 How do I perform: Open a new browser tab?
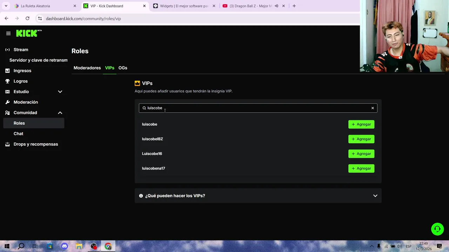[294, 6]
